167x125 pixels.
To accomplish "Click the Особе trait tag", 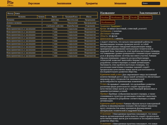I will click(x=134, y=18).
